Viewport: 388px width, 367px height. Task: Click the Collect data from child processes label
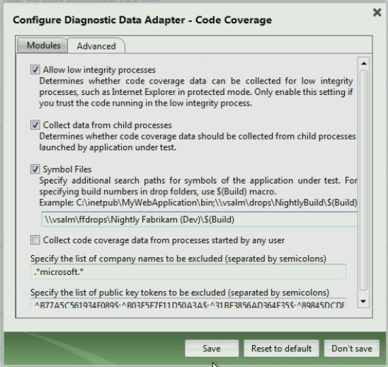click(x=108, y=125)
